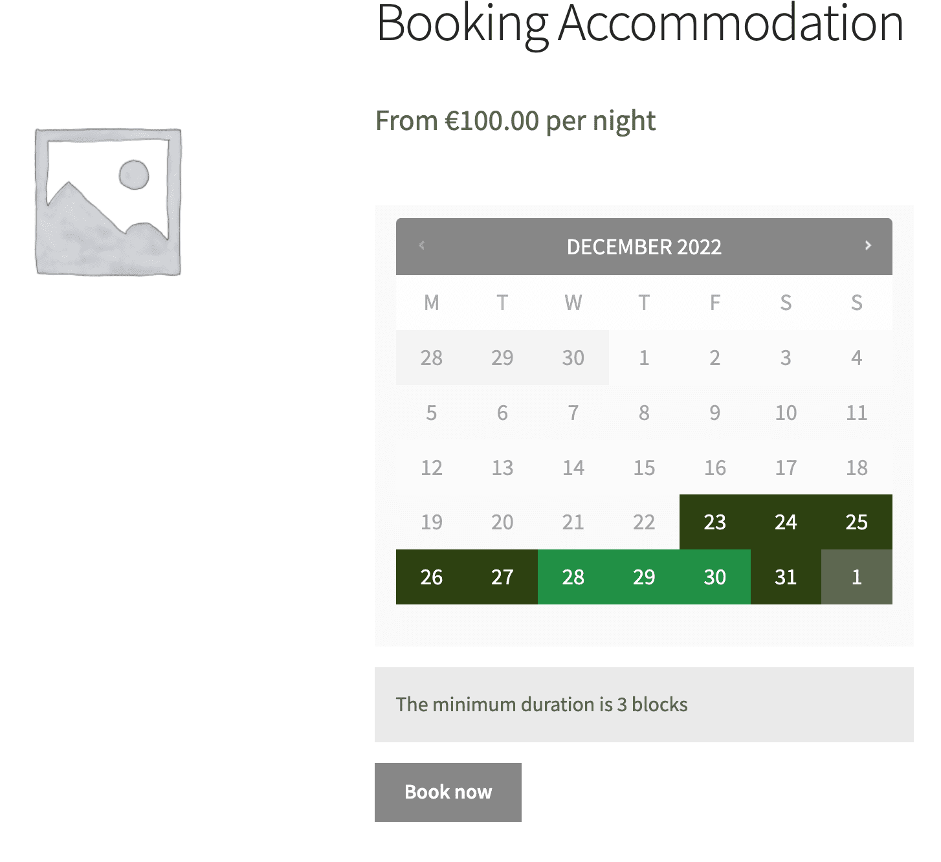Click date 15 in the calendar grid
Viewport: 941px width, 862px height.
coord(644,467)
